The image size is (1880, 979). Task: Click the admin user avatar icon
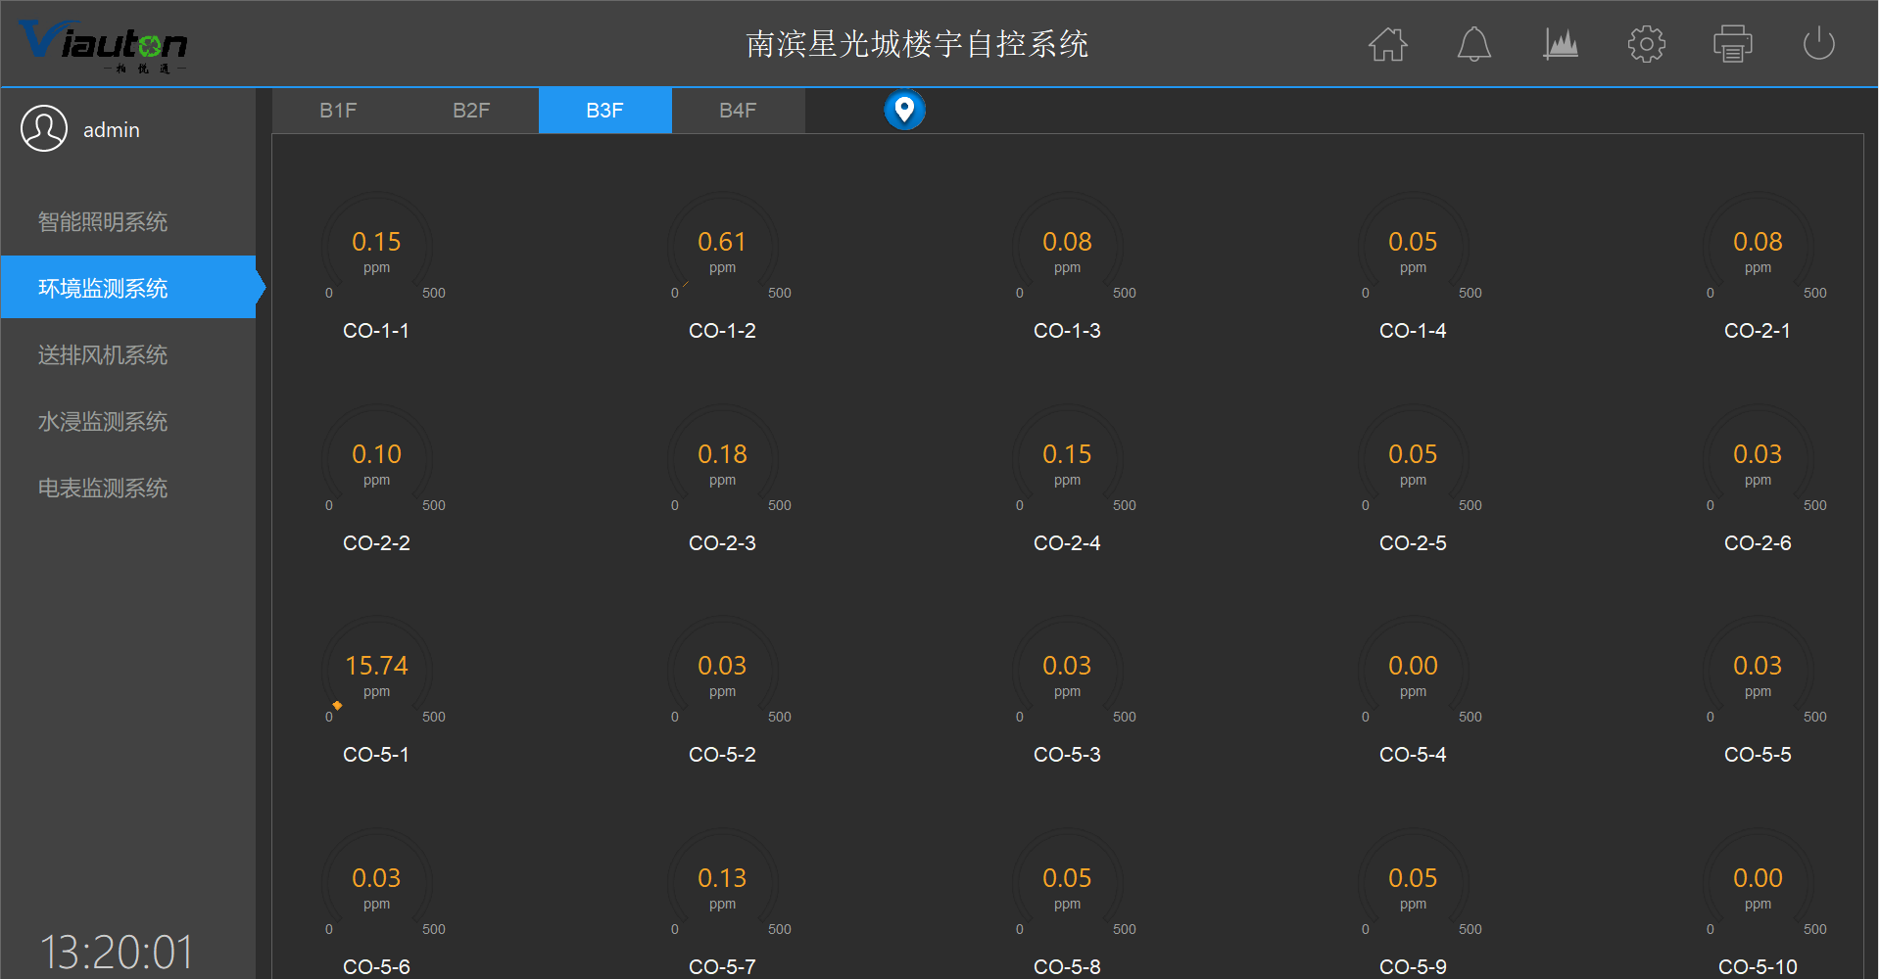pos(44,129)
